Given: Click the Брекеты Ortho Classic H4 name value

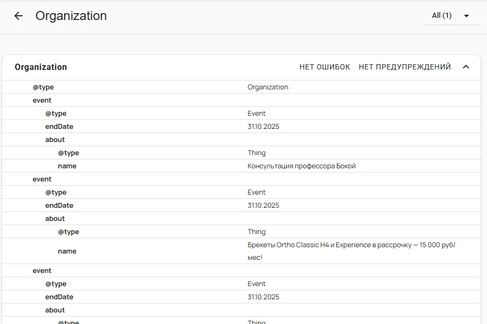Looking at the screenshot, I should click(x=351, y=251).
